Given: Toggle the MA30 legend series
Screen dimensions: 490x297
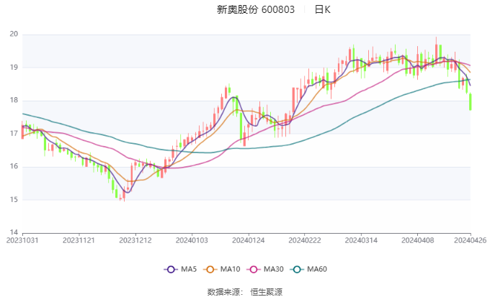Looking at the screenshot, I should (x=265, y=269).
